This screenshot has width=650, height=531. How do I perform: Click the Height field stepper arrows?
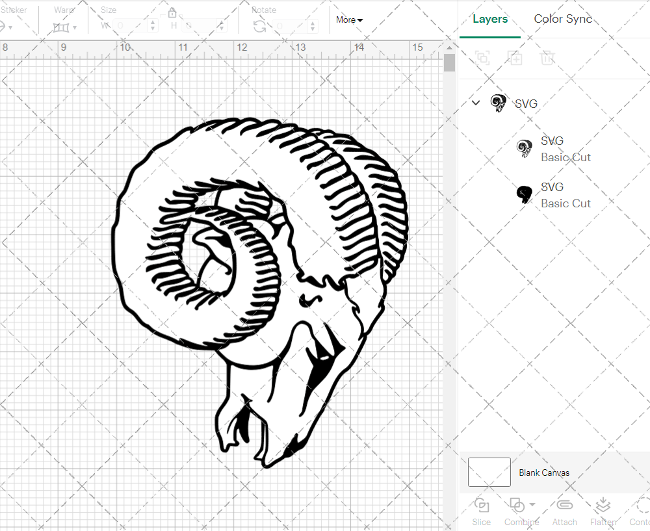click(x=222, y=26)
